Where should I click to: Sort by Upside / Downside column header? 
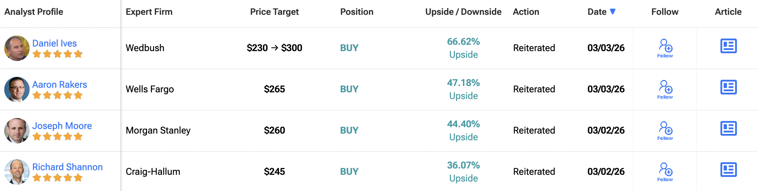click(x=463, y=12)
